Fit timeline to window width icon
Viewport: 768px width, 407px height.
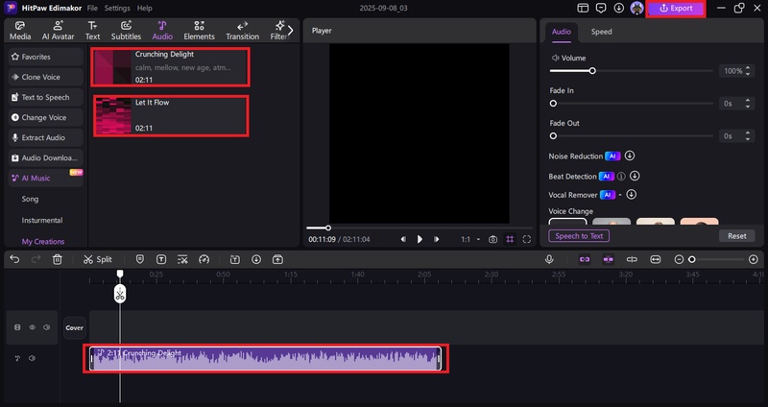click(656, 259)
